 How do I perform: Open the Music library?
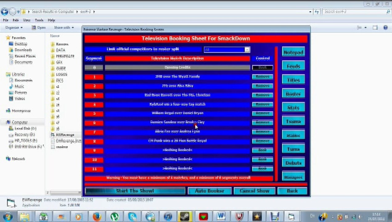(x=17, y=86)
